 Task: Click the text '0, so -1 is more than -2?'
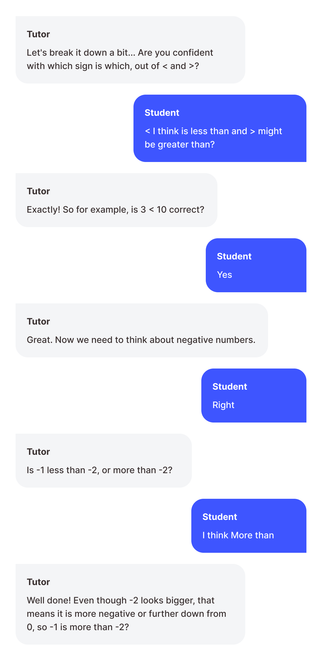click(78, 627)
